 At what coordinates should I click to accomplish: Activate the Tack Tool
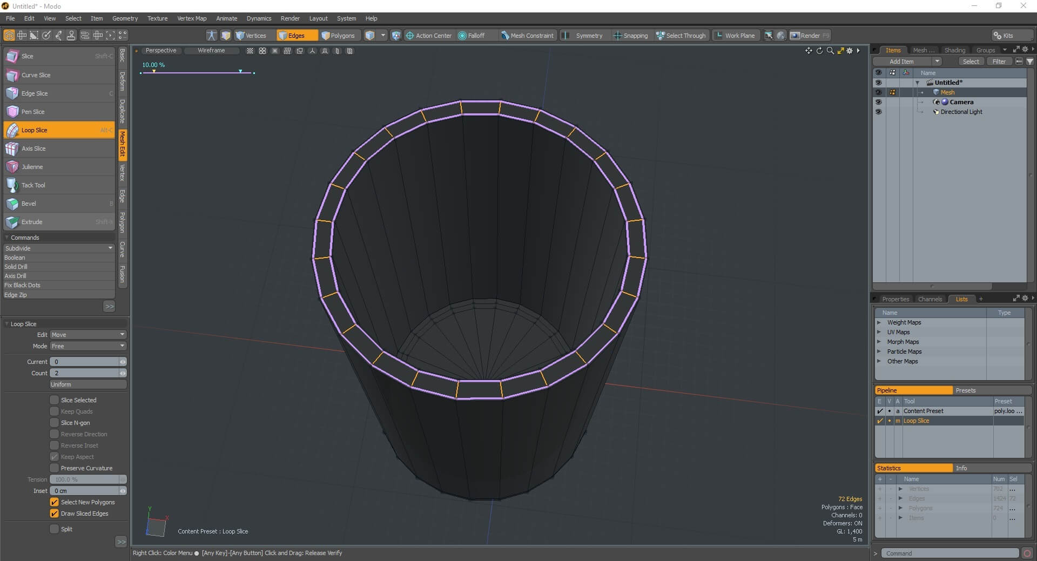click(33, 185)
